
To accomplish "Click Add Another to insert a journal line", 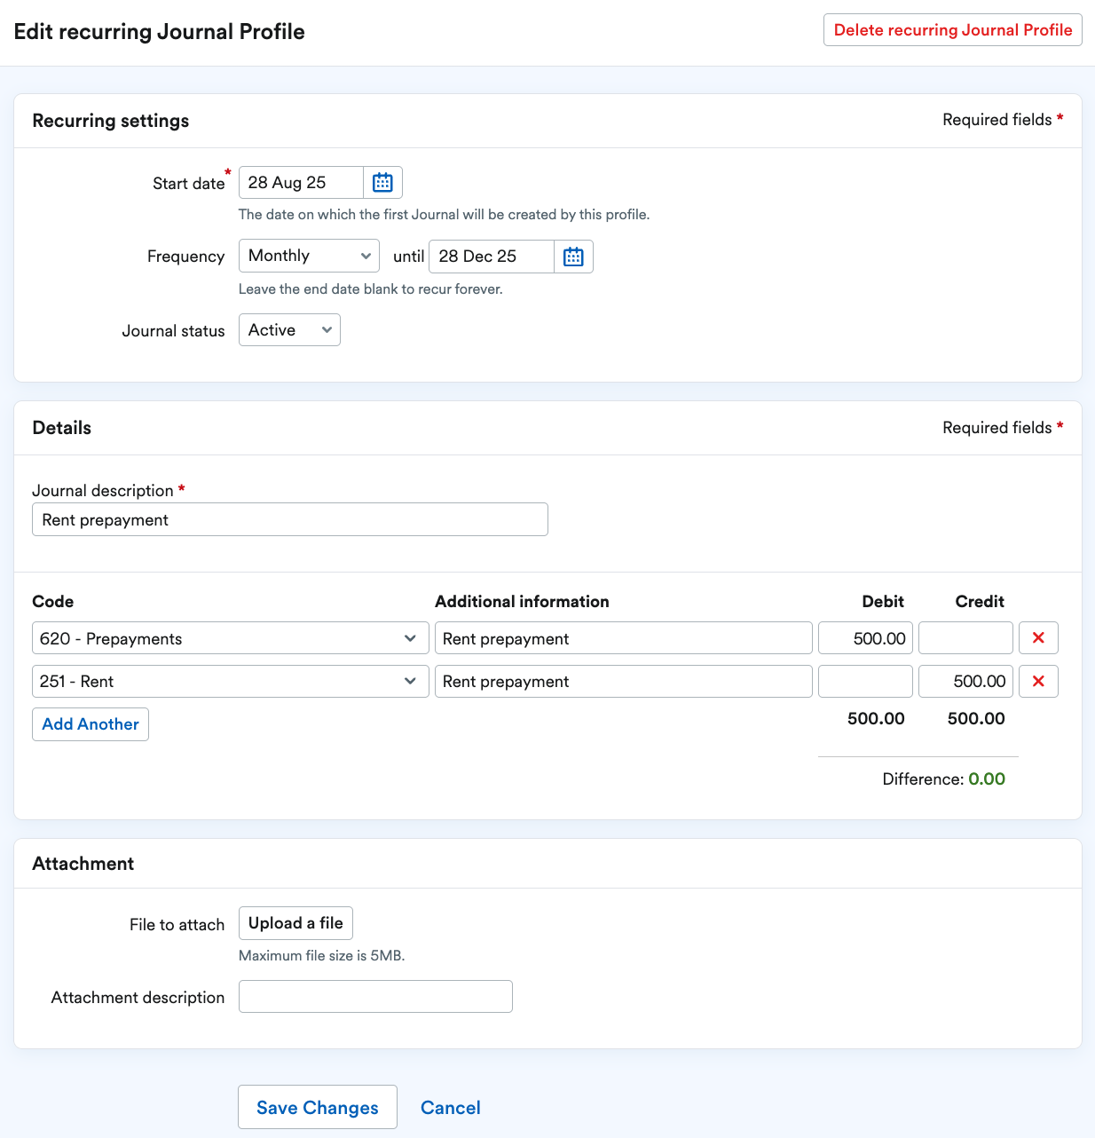I will 90,724.
